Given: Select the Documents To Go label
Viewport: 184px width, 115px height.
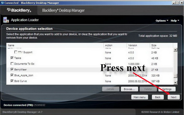Looking at the screenshot, I should pos(24,64).
